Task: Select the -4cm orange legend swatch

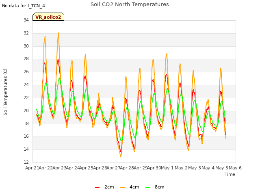Action: click(x=122, y=187)
